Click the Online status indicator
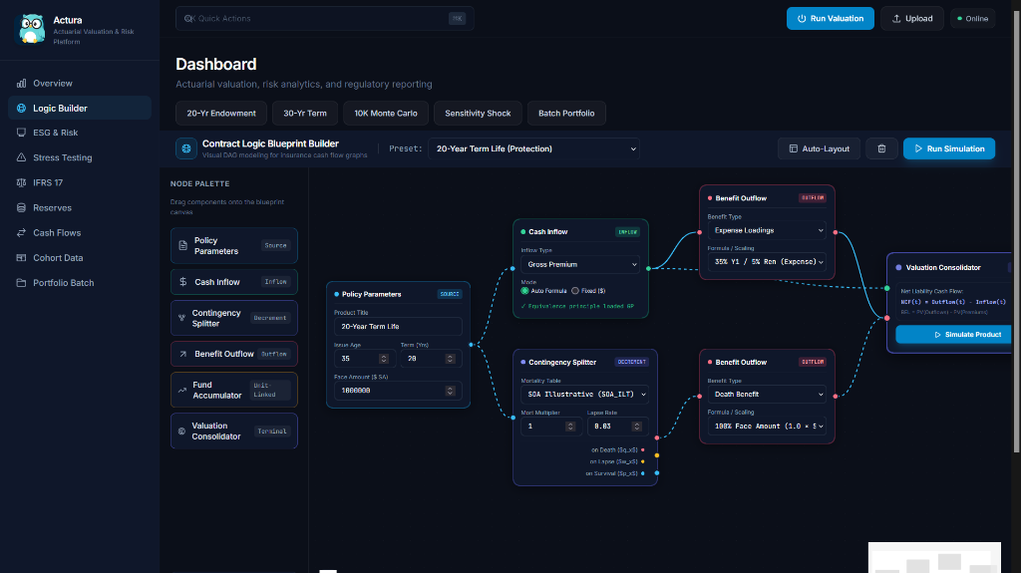Screen dimensions: 1021x573 (x=973, y=18)
